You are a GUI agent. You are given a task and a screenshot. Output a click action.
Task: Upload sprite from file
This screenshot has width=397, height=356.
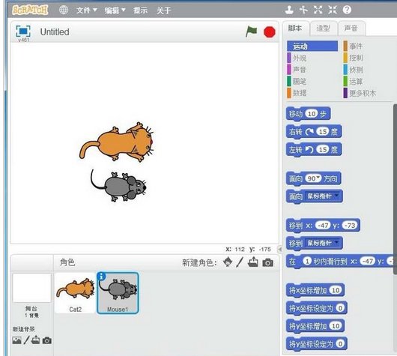pyautogui.click(x=253, y=262)
